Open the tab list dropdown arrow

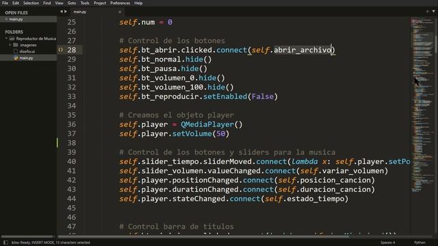[433, 12]
